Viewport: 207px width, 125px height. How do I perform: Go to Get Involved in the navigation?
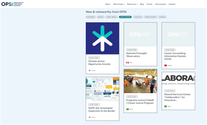(161, 4)
